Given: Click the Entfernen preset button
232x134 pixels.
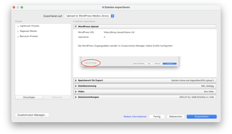Looking at the screenshot, I should tap(57, 97).
